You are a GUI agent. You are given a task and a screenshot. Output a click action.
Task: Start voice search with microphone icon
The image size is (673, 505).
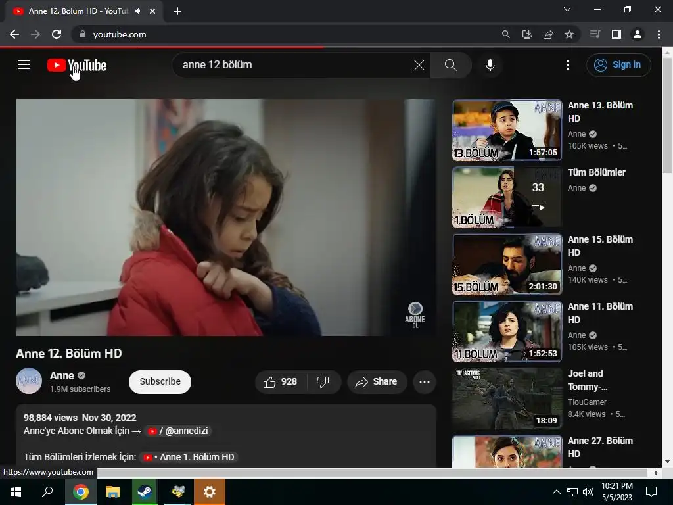pyautogui.click(x=490, y=65)
